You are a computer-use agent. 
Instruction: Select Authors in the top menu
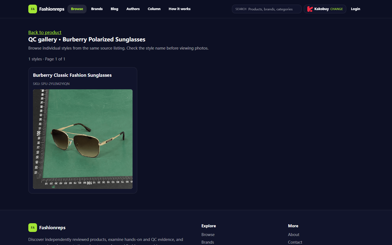click(x=133, y=9)
